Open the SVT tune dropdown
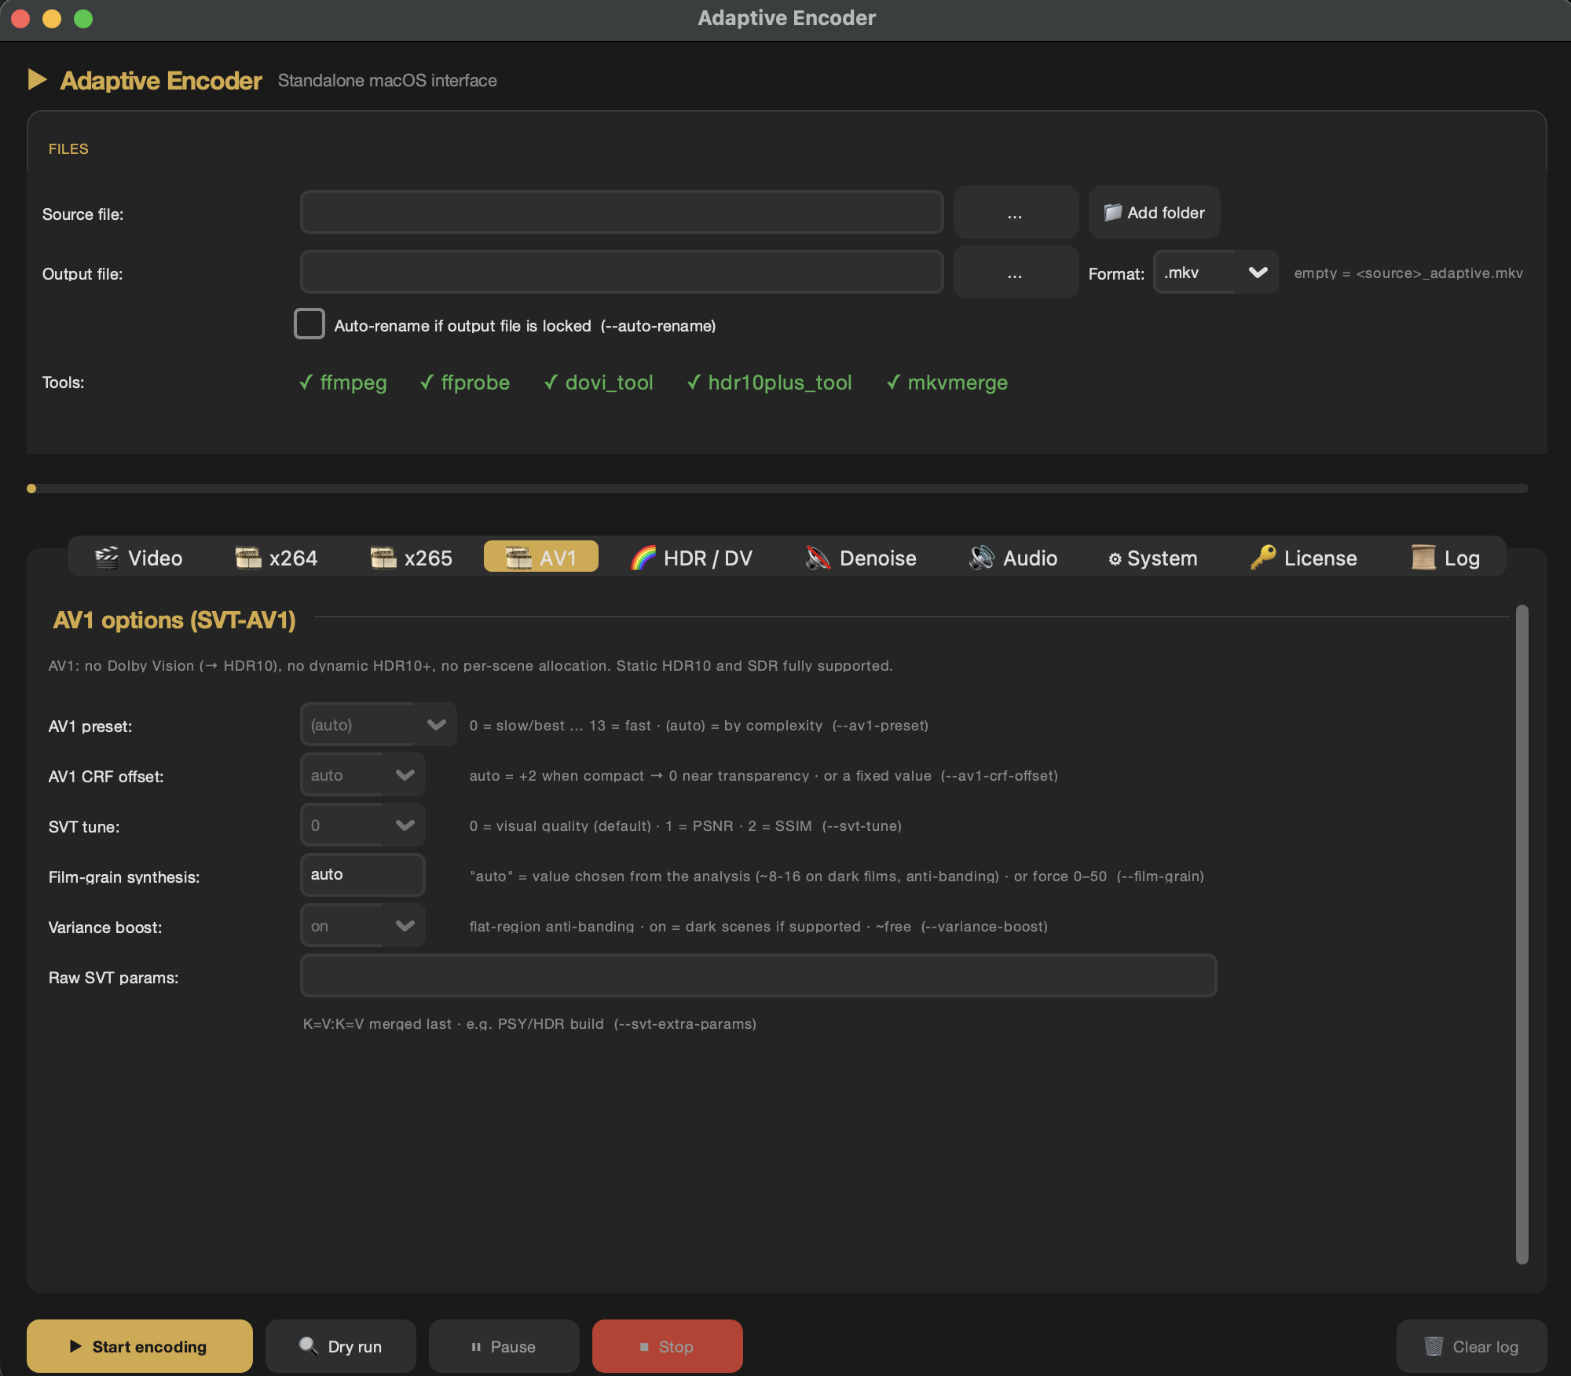 (x=363, y=825)
